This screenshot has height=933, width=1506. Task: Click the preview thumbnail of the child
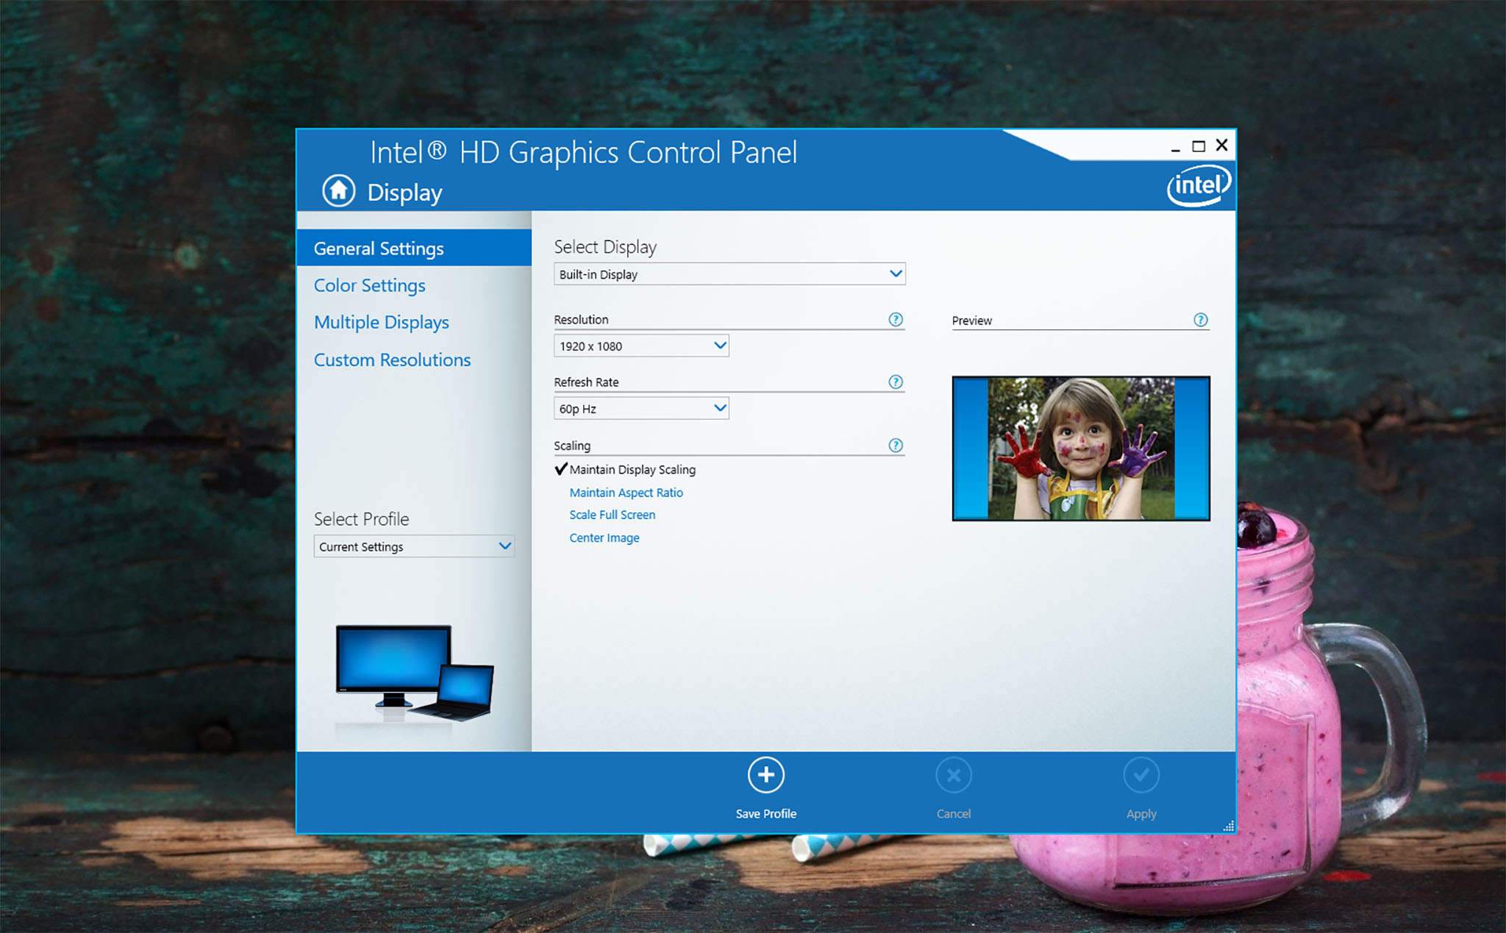click(1080, 448)
